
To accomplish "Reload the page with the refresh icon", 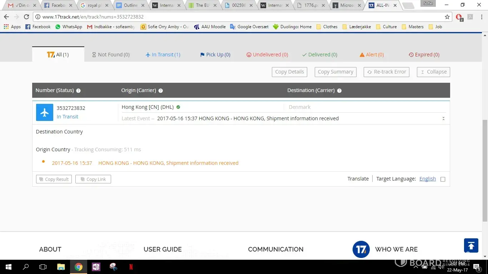I will [26, 17].
